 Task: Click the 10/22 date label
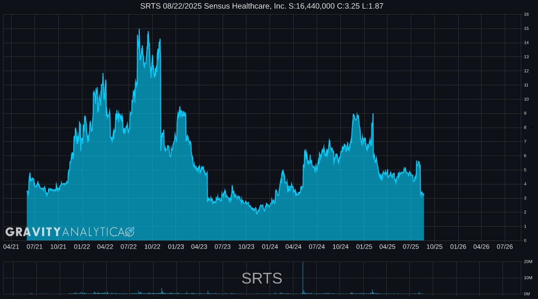click(152, 246)
